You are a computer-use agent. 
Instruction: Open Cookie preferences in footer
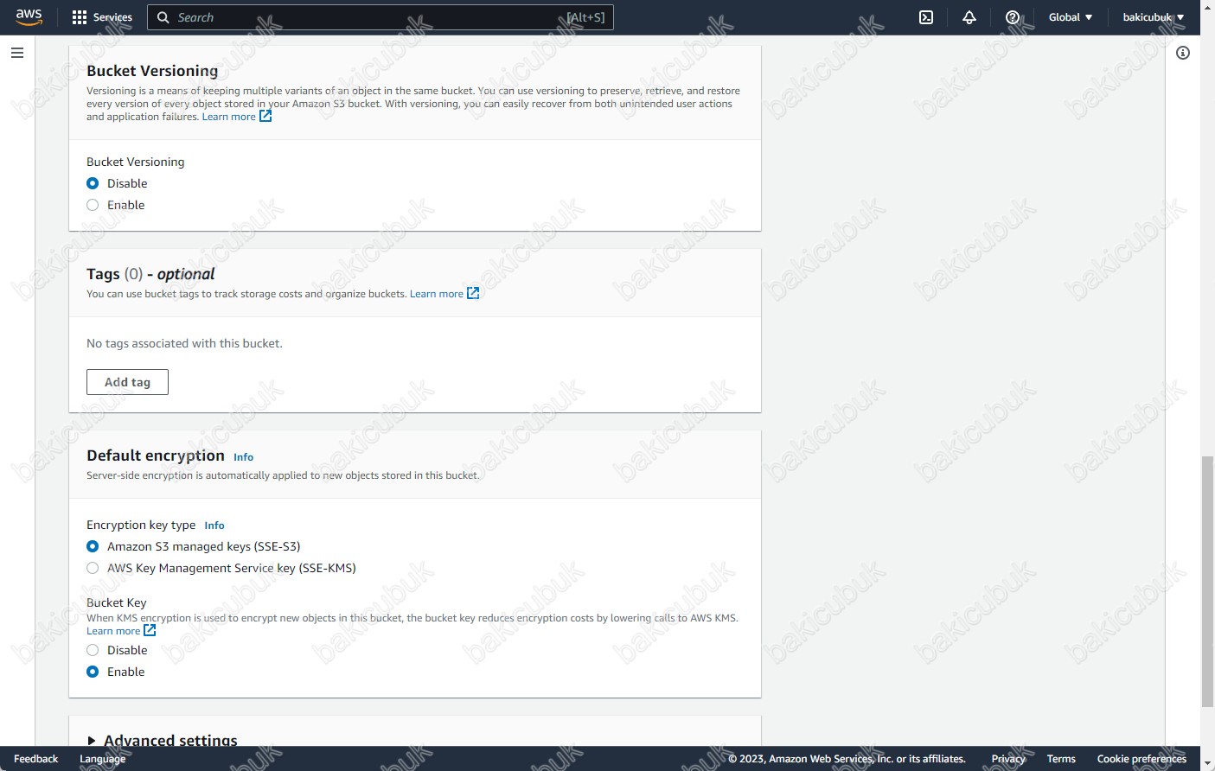(1141, 759)
